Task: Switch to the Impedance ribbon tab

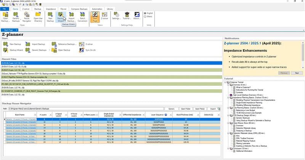Action: pyautogui.click(x=51, y=9)
